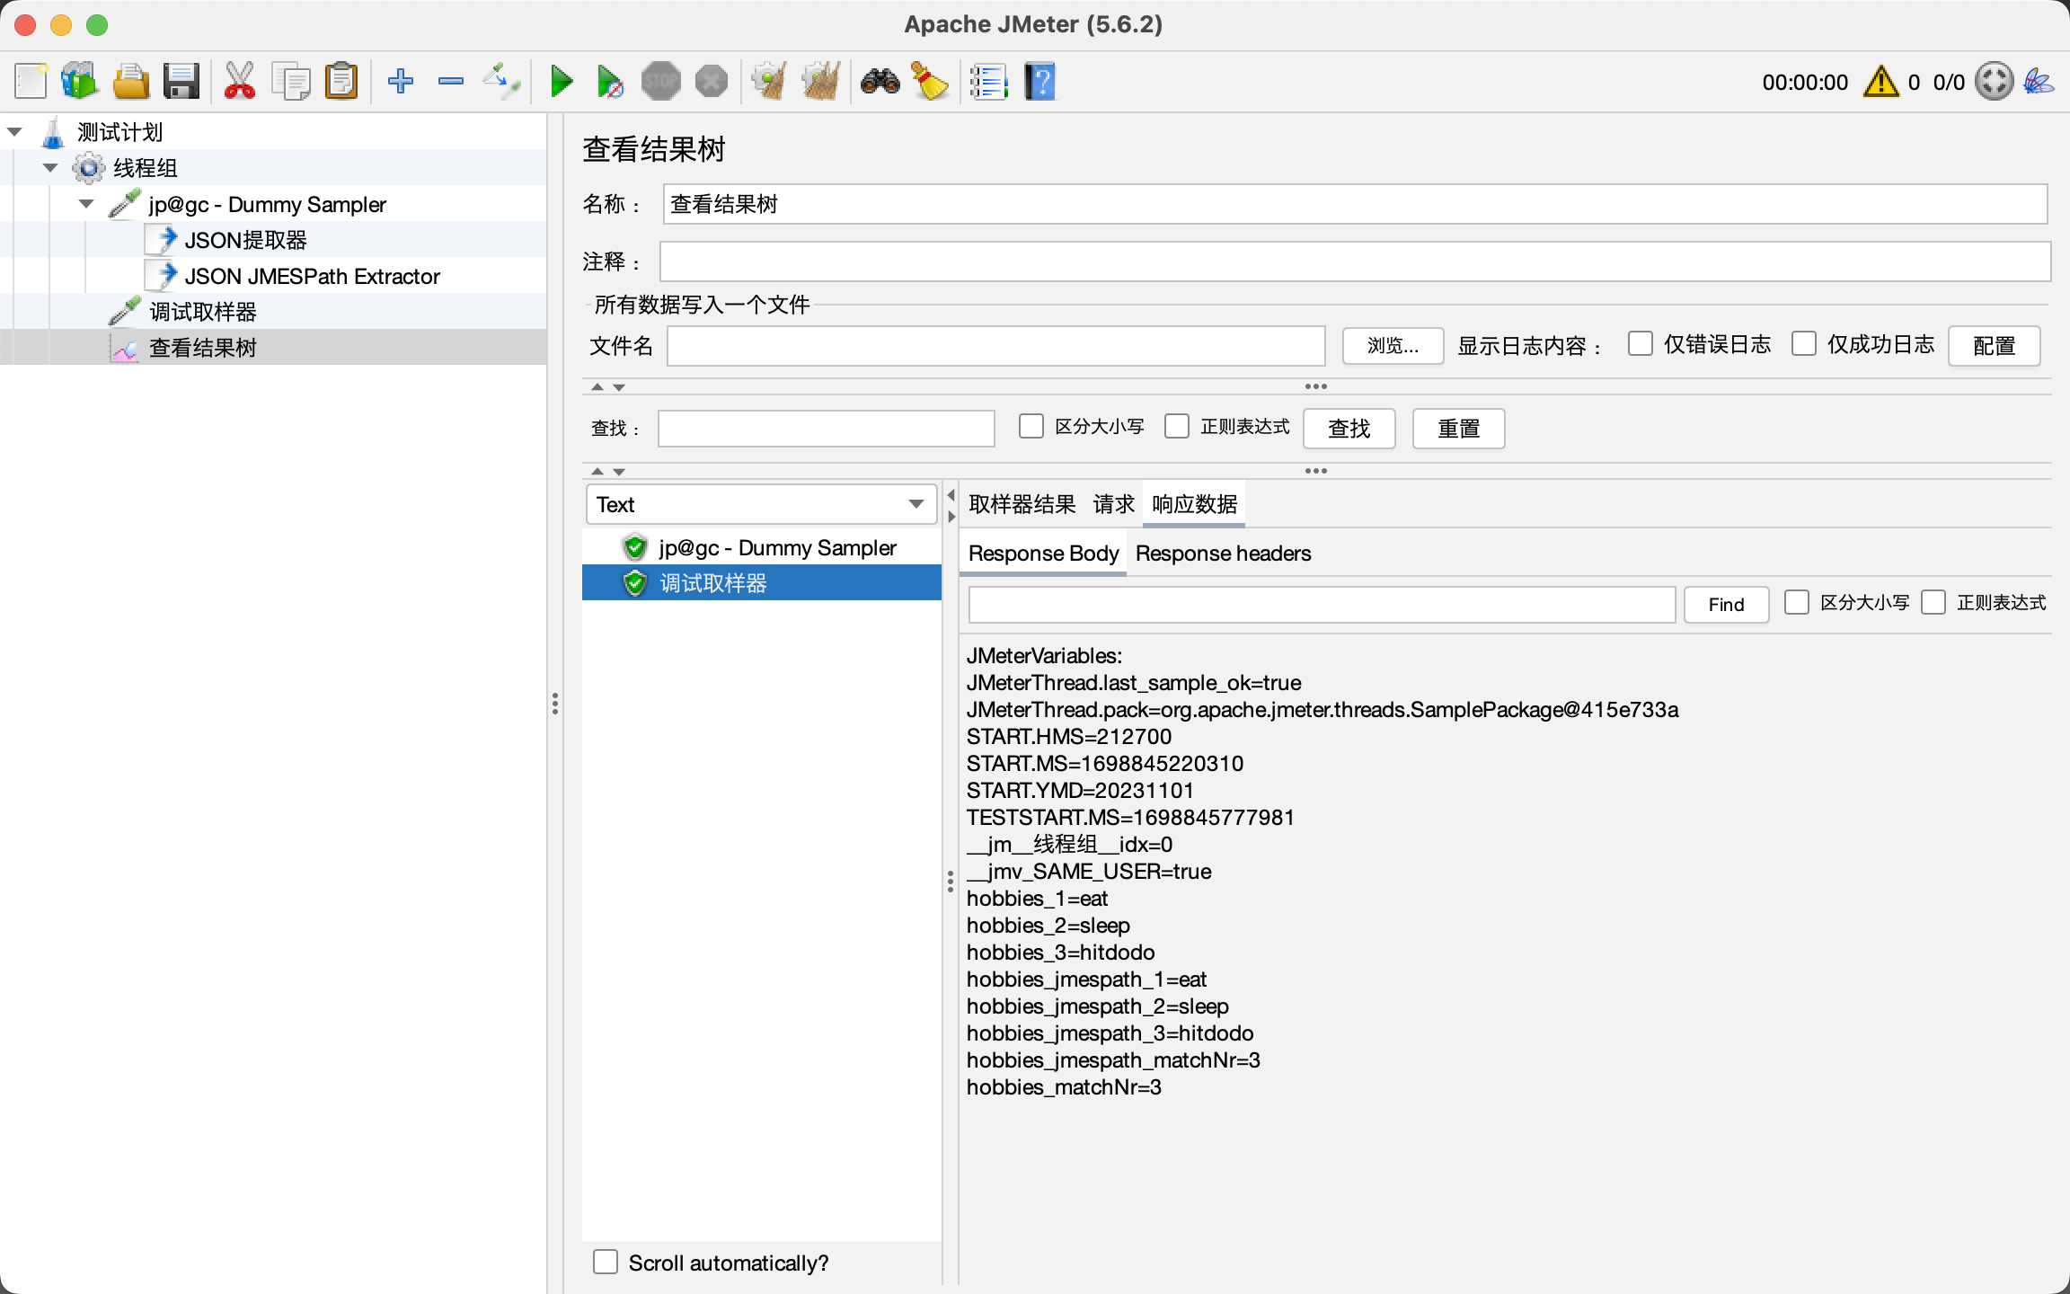Image resolution: width=2070 pixels, height=1294 pixels.
Task: Click the Stop test icon
Action: pos(661,82)
